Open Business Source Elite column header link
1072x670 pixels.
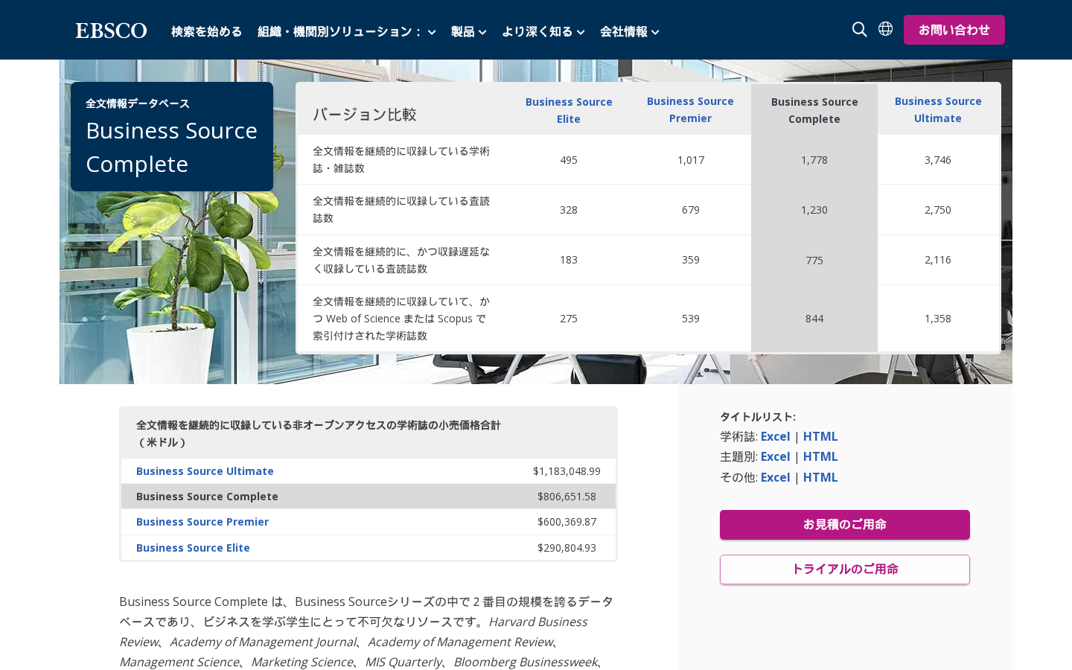click(569, 110)
